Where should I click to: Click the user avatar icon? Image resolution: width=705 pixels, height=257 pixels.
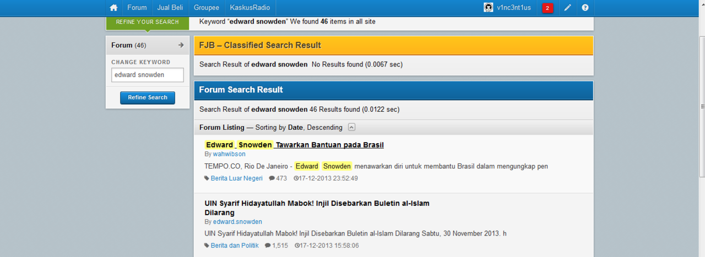488,8
